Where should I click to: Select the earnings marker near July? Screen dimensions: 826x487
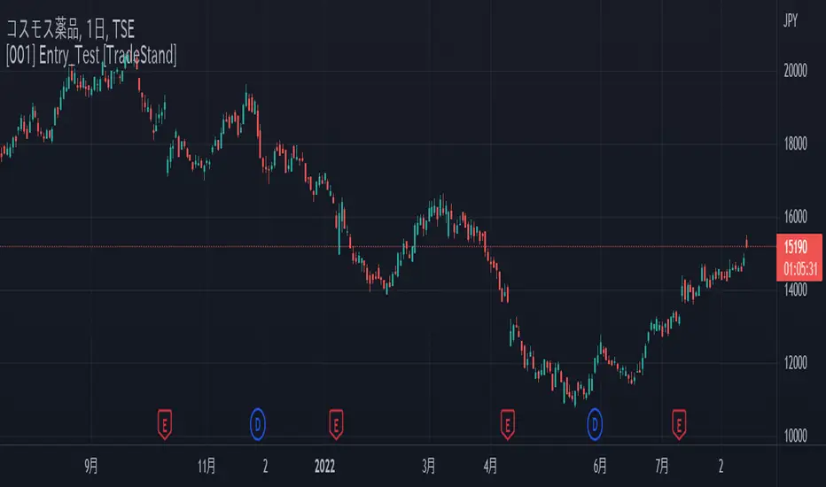[679, 424]
